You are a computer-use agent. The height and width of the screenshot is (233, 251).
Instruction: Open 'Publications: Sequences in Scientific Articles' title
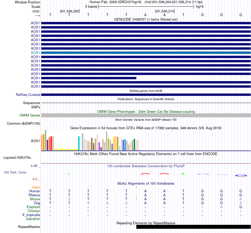[x=146, y=99]
